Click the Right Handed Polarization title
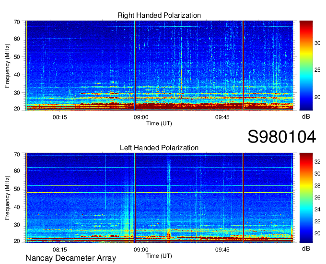 click(159, 15)
